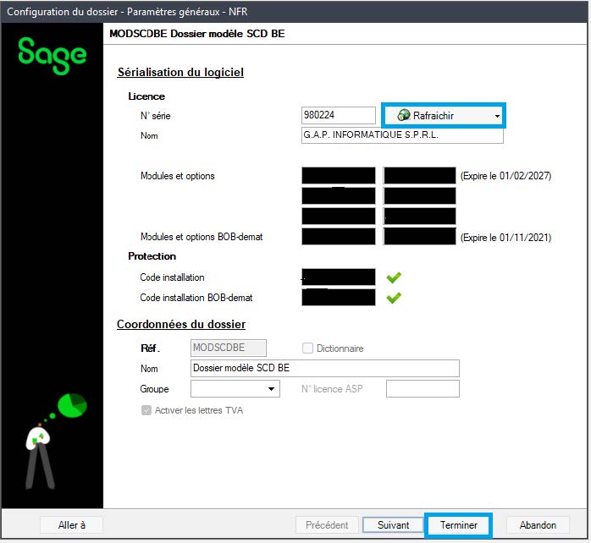Screen dimensions: 591x543
Task: Select the Réf. field MODSCDBE
Action: pyautogui.click(x=229, y=348)
